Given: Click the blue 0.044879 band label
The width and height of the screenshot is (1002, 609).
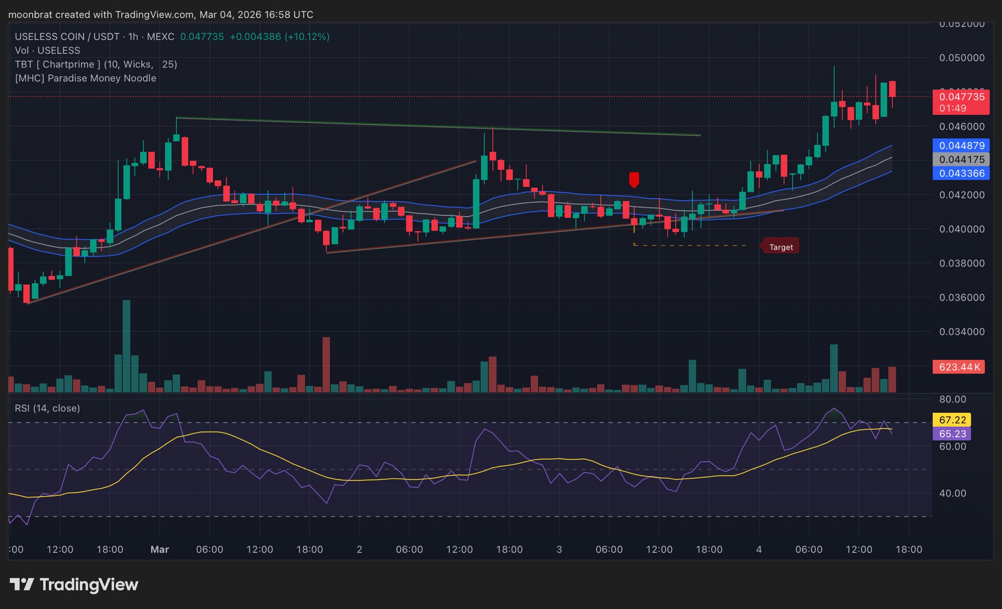Looking at the screenshot, I should pos(961,145).
